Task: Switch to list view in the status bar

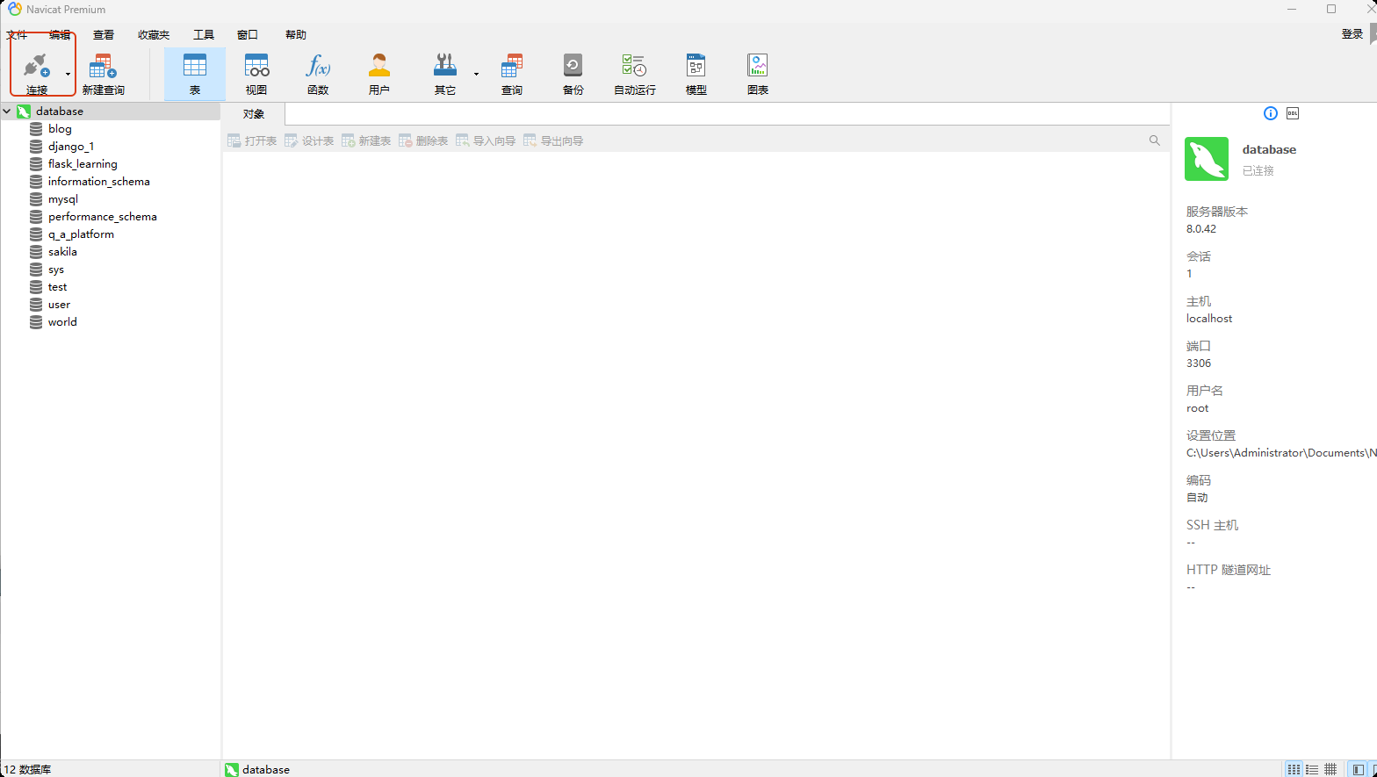Action: pos(1312,769)
